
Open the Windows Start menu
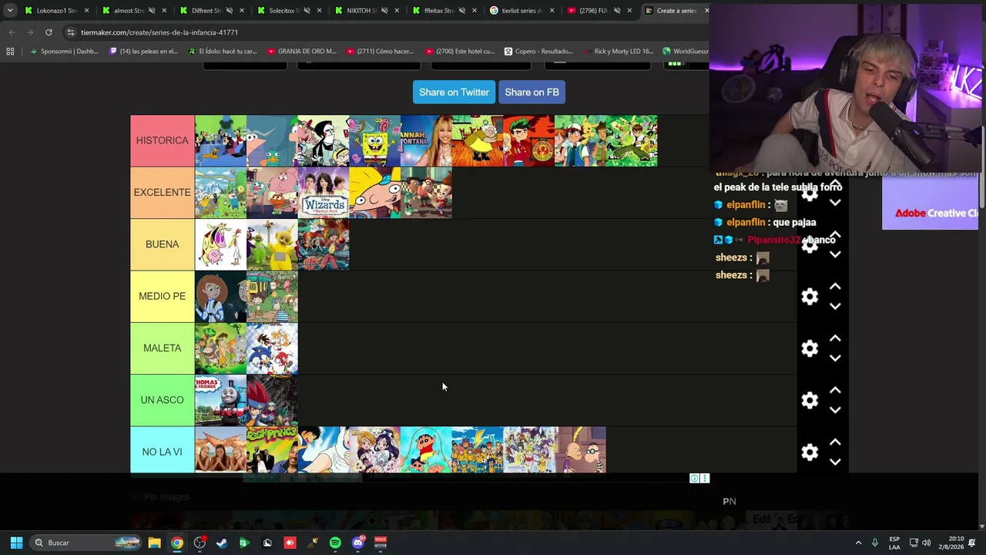[x=16, y=543]
